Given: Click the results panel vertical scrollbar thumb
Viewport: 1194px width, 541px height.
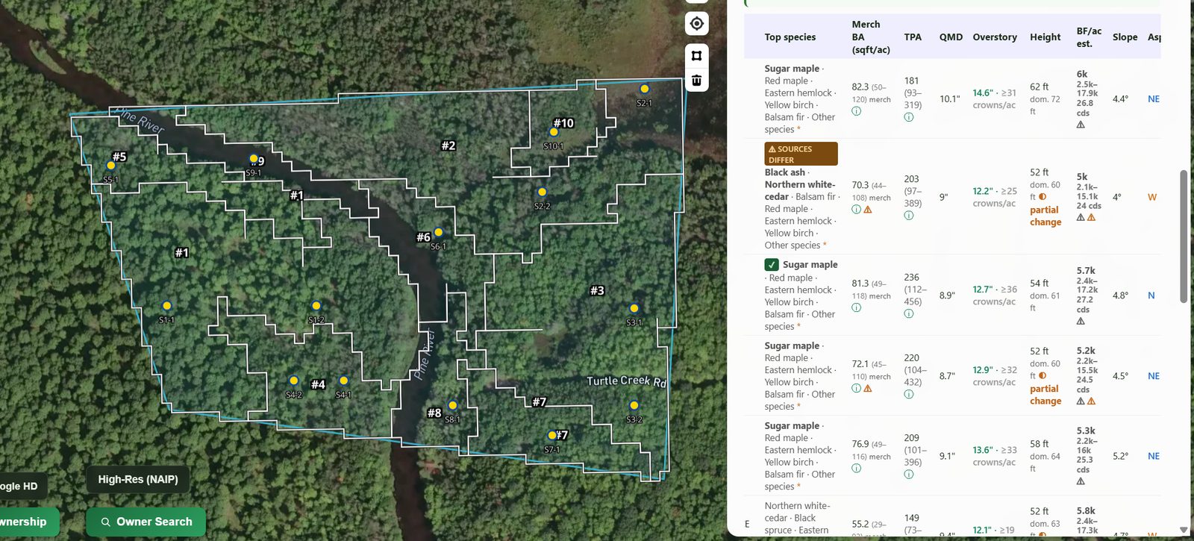Looking at the screenshot, I should click(x=1184, y=237).
